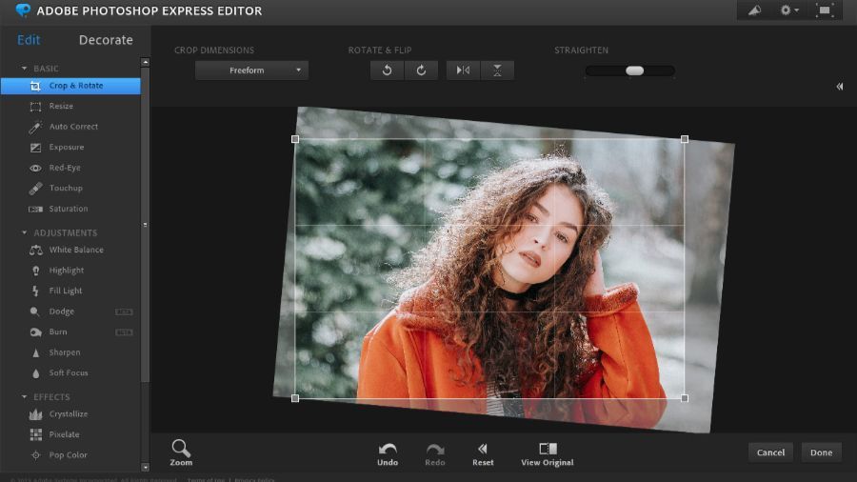This screenshot has height=482, width=857.
Task: Click the rotate left (counterclockwise) icon
Action: pyautogui.click(x=387, y=70)
